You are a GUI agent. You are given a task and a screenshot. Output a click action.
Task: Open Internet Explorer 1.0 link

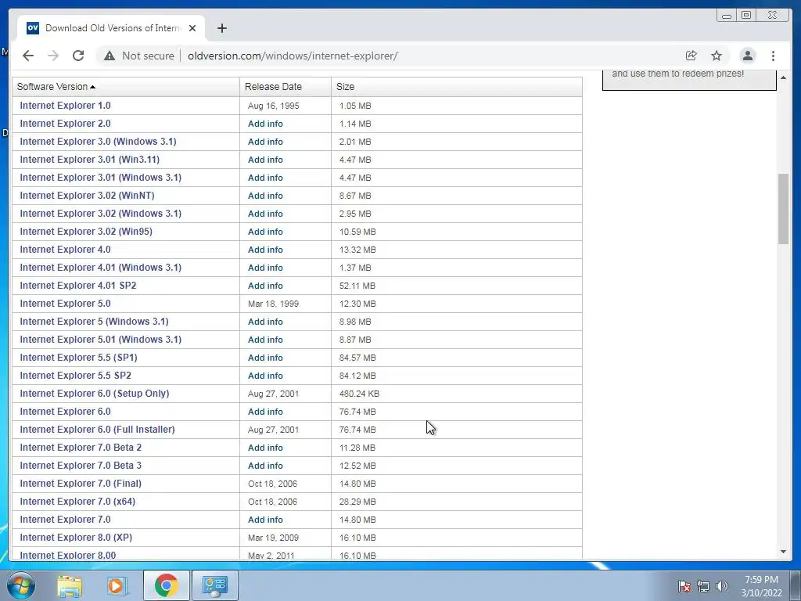[x=66, y=106]
